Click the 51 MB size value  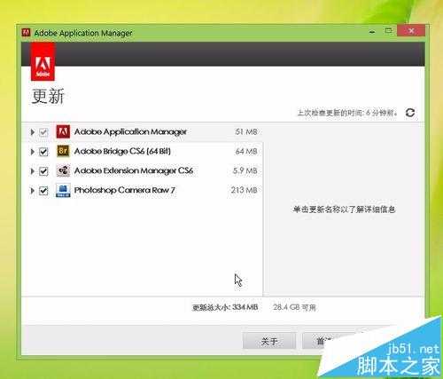point(246,131)
